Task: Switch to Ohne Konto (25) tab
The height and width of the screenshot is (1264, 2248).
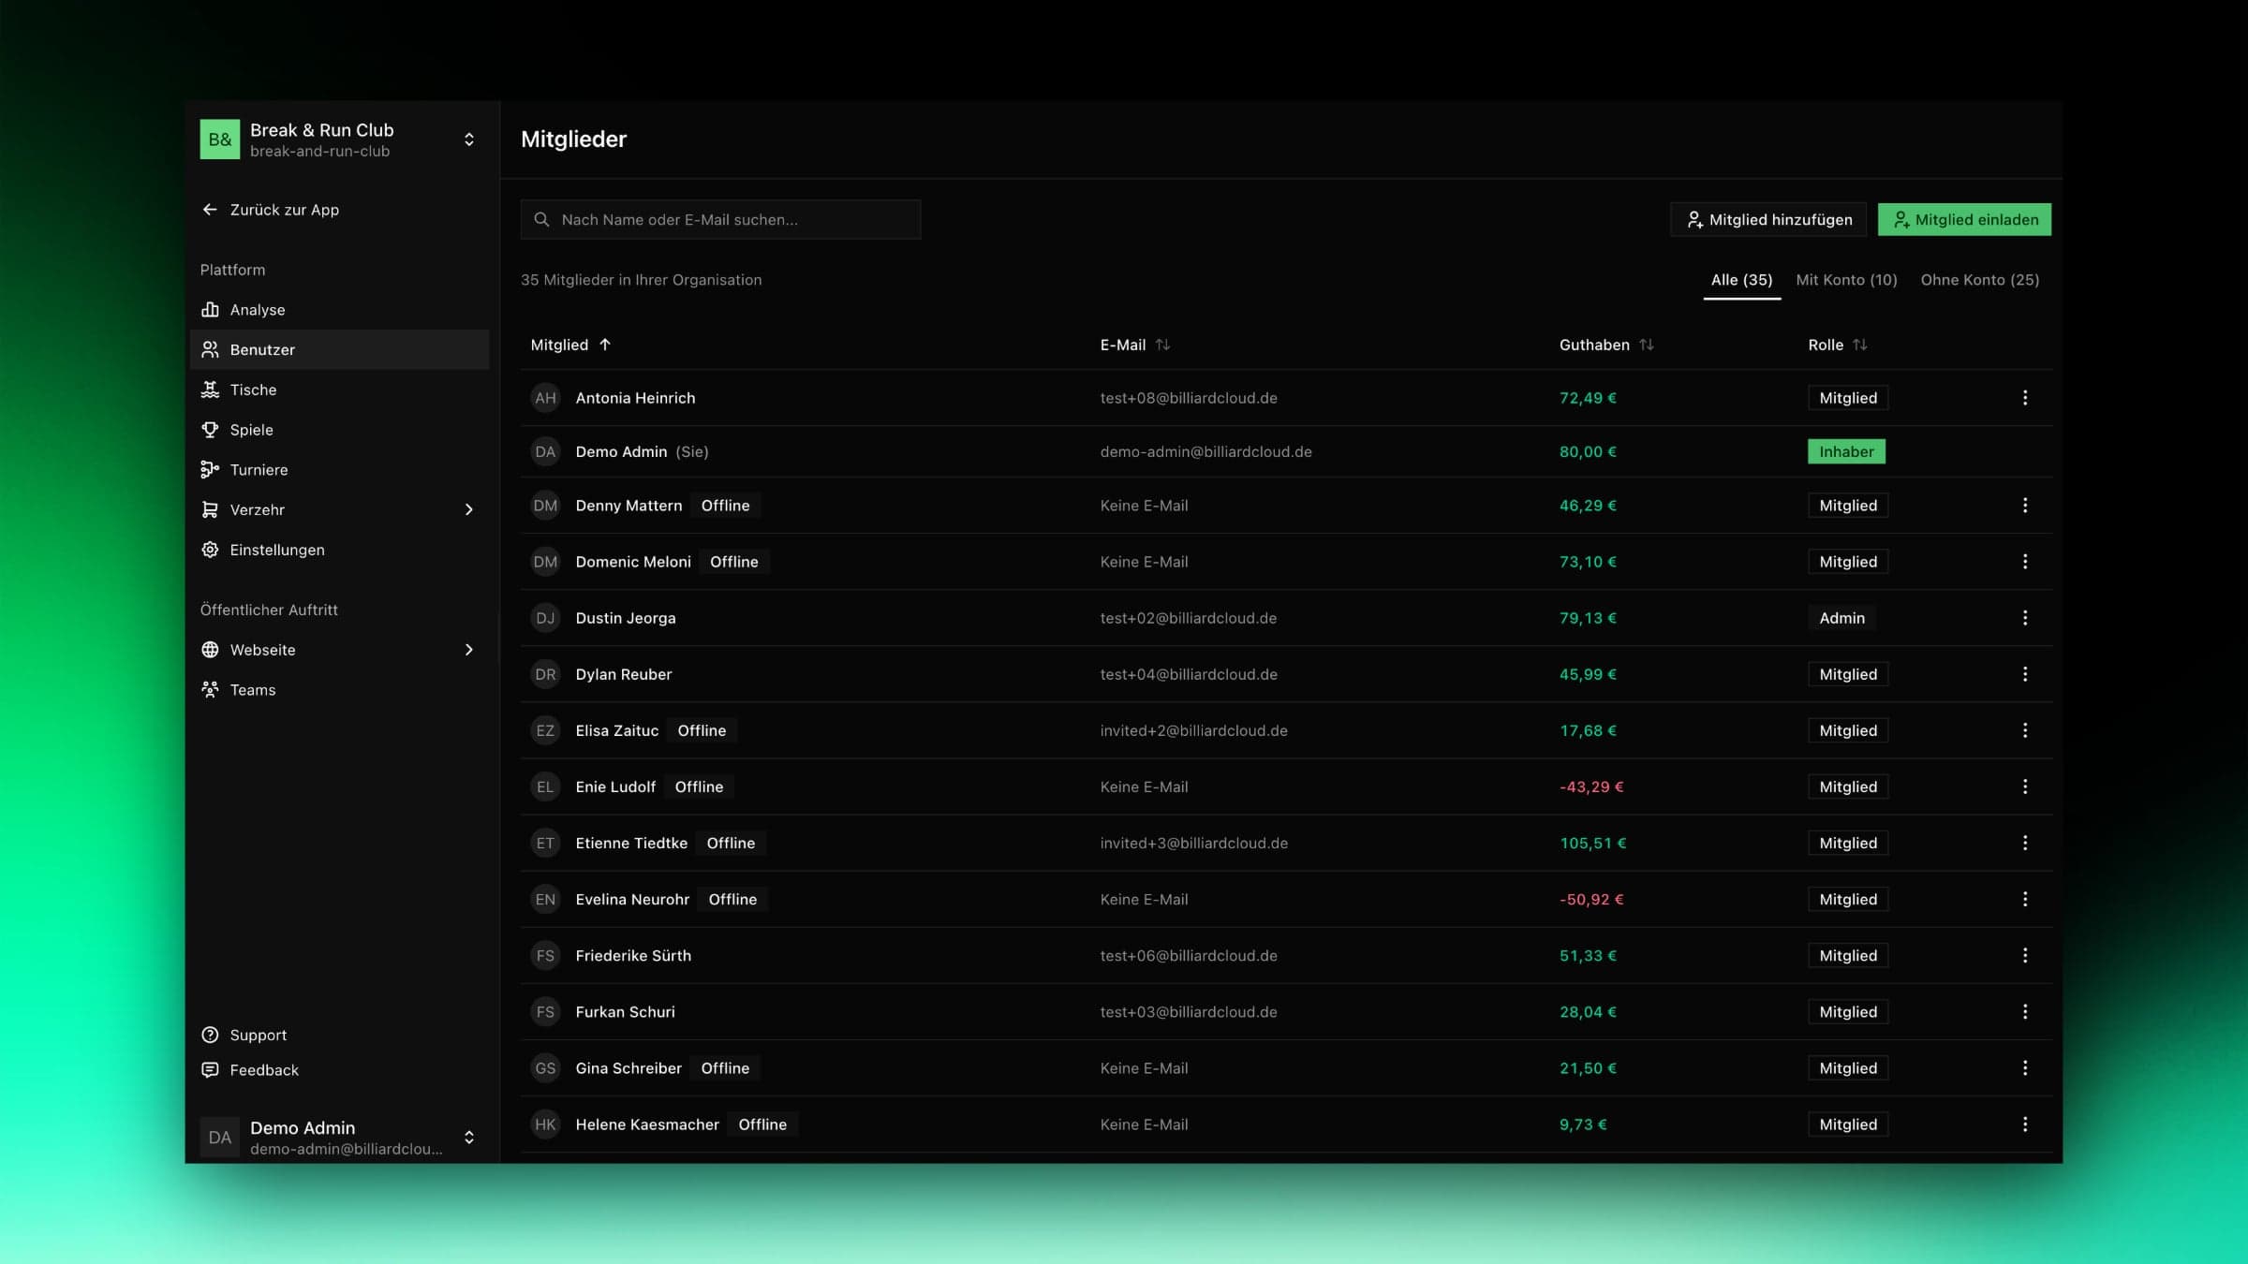Action: (1980, 280)
